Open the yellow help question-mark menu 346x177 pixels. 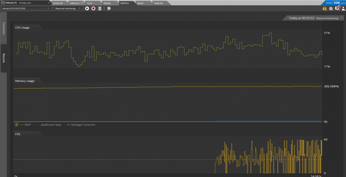tap(325, 9)
